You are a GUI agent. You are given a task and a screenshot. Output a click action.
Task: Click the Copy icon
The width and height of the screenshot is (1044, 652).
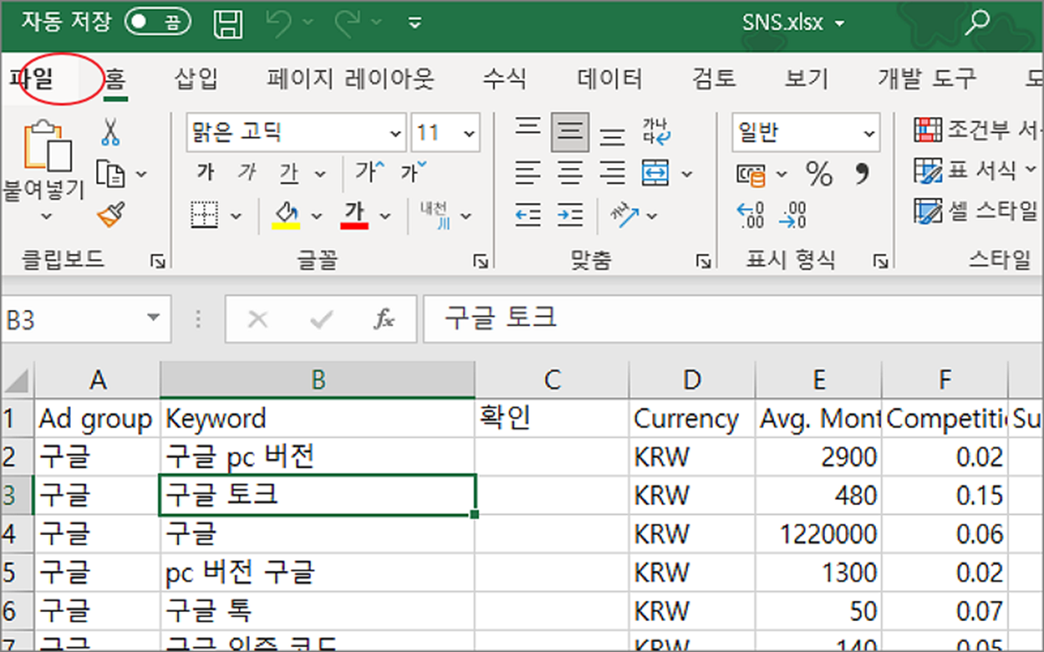tap(111, 174)
